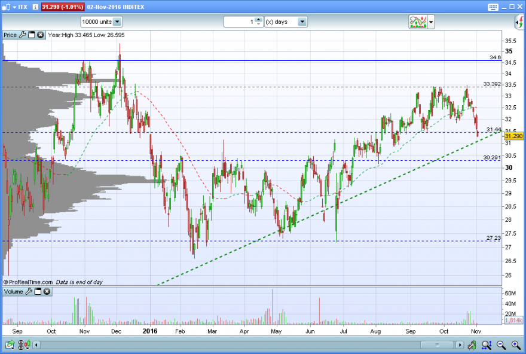Remove the Volume panel
526x354 pixels.
(x=47, y=291)
